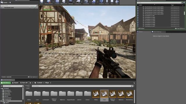Open the Content toolbar button

tap(57, 2)
